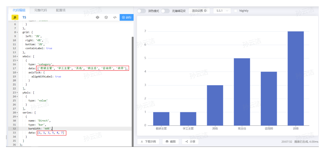
Task: Click 分享 share button
Action: pyautogui.click(x=190, y=141)
